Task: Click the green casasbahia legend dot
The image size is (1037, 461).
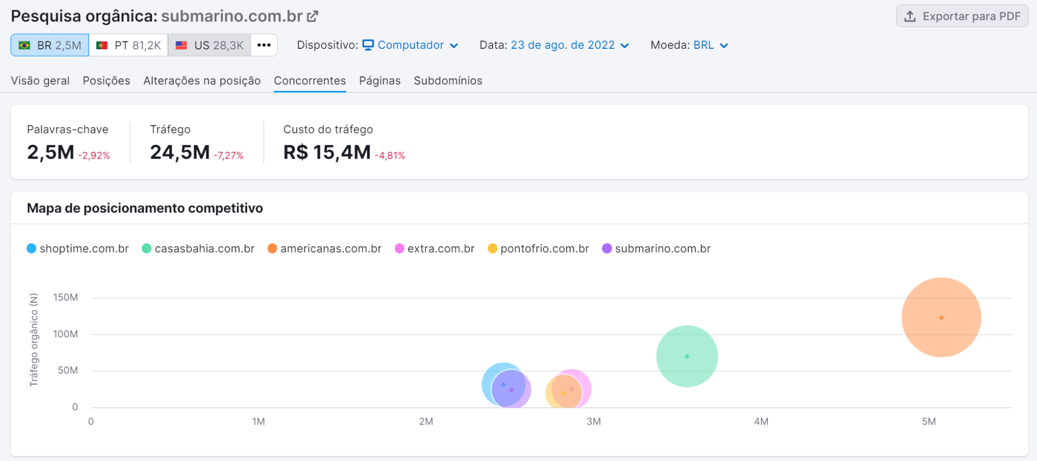Action: coord(146,248)
